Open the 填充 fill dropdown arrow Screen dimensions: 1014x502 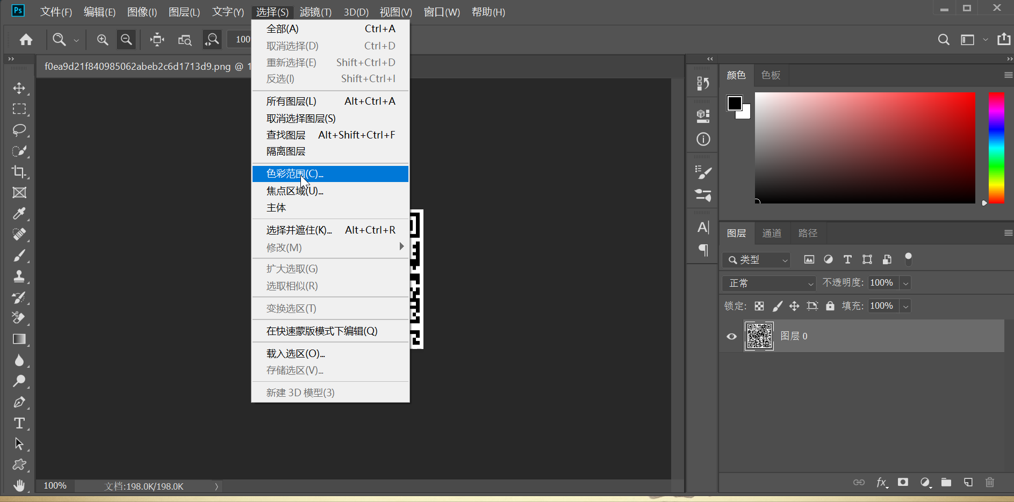(x=906, y=306)
